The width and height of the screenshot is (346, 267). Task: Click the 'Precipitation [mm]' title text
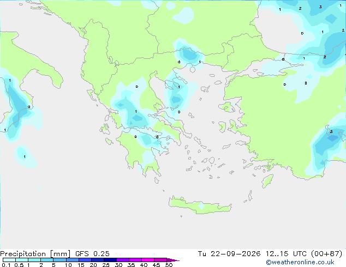click(x=35, y=254)
